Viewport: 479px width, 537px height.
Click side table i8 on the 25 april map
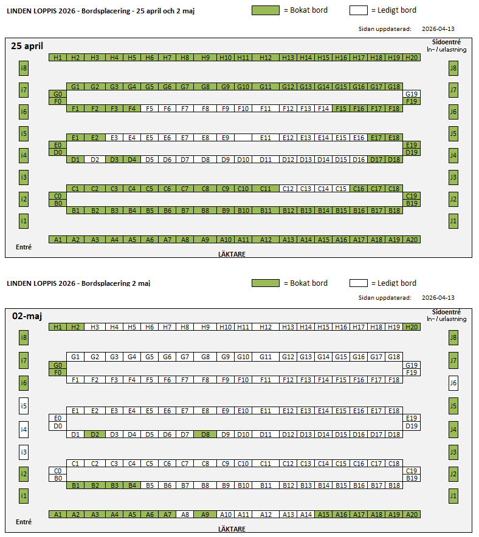tap(24, 69)
